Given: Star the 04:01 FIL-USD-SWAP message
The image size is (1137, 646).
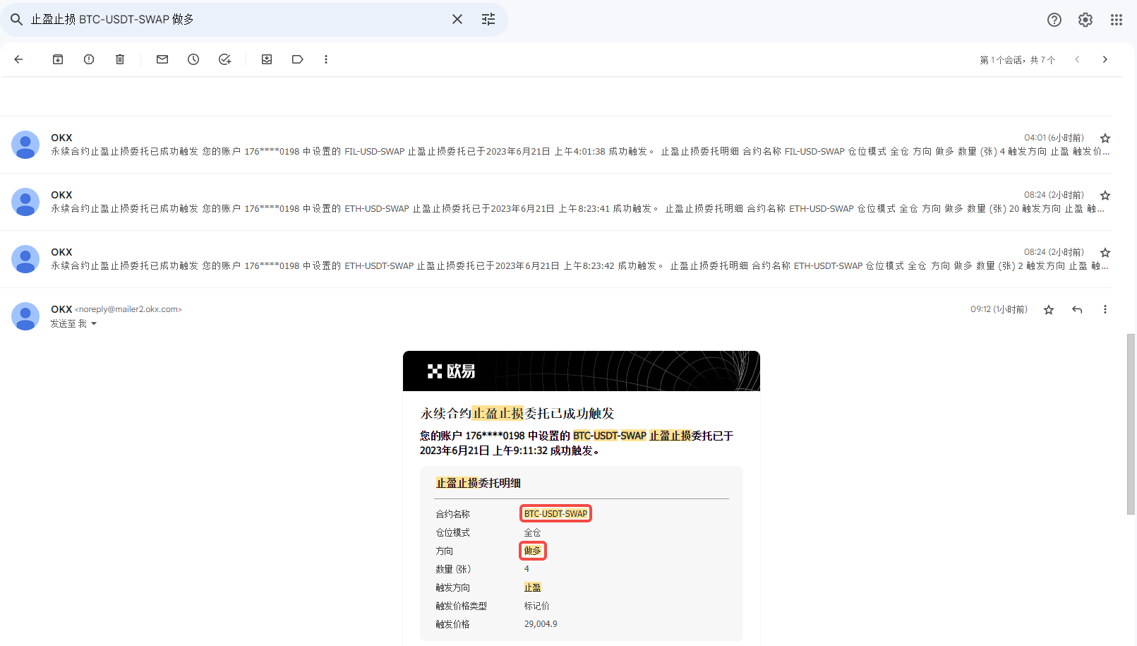Looking at the screenshot, I should tap(1105, 138).
